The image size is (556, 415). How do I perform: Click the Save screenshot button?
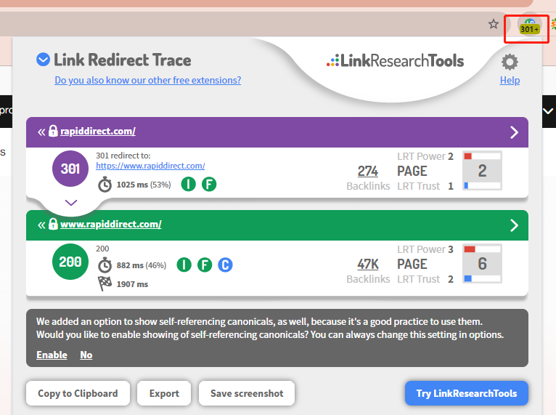point(247,393)
